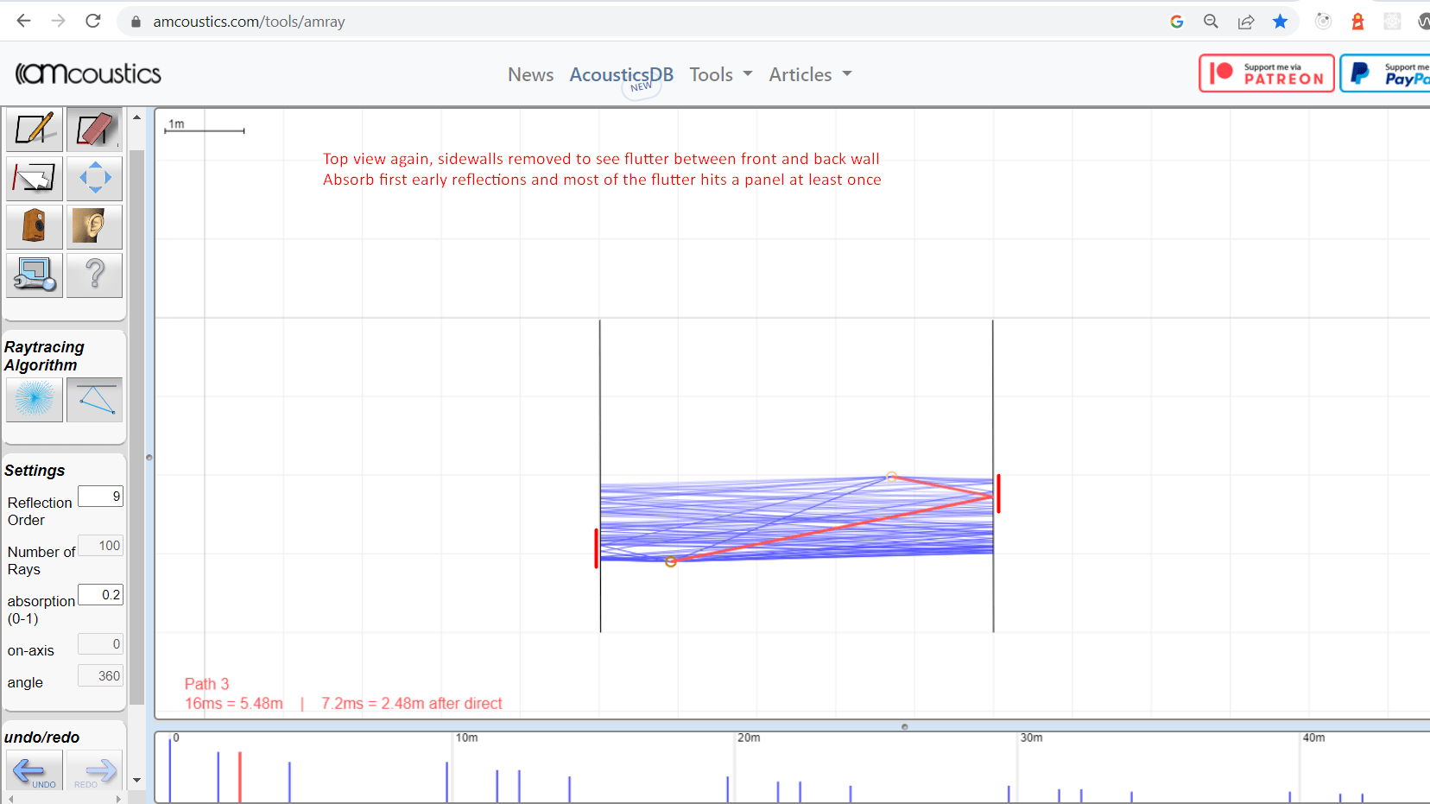Edit the angle value field

click(x=100, y=676)
